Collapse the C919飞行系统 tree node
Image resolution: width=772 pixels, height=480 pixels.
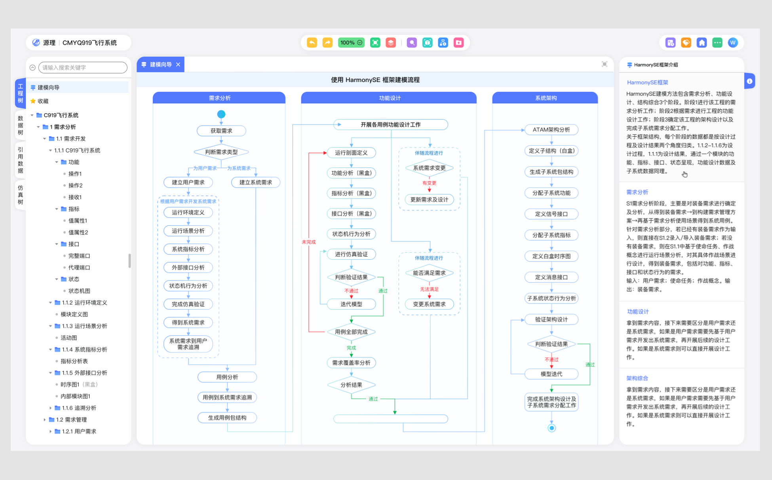pos(32,115)
